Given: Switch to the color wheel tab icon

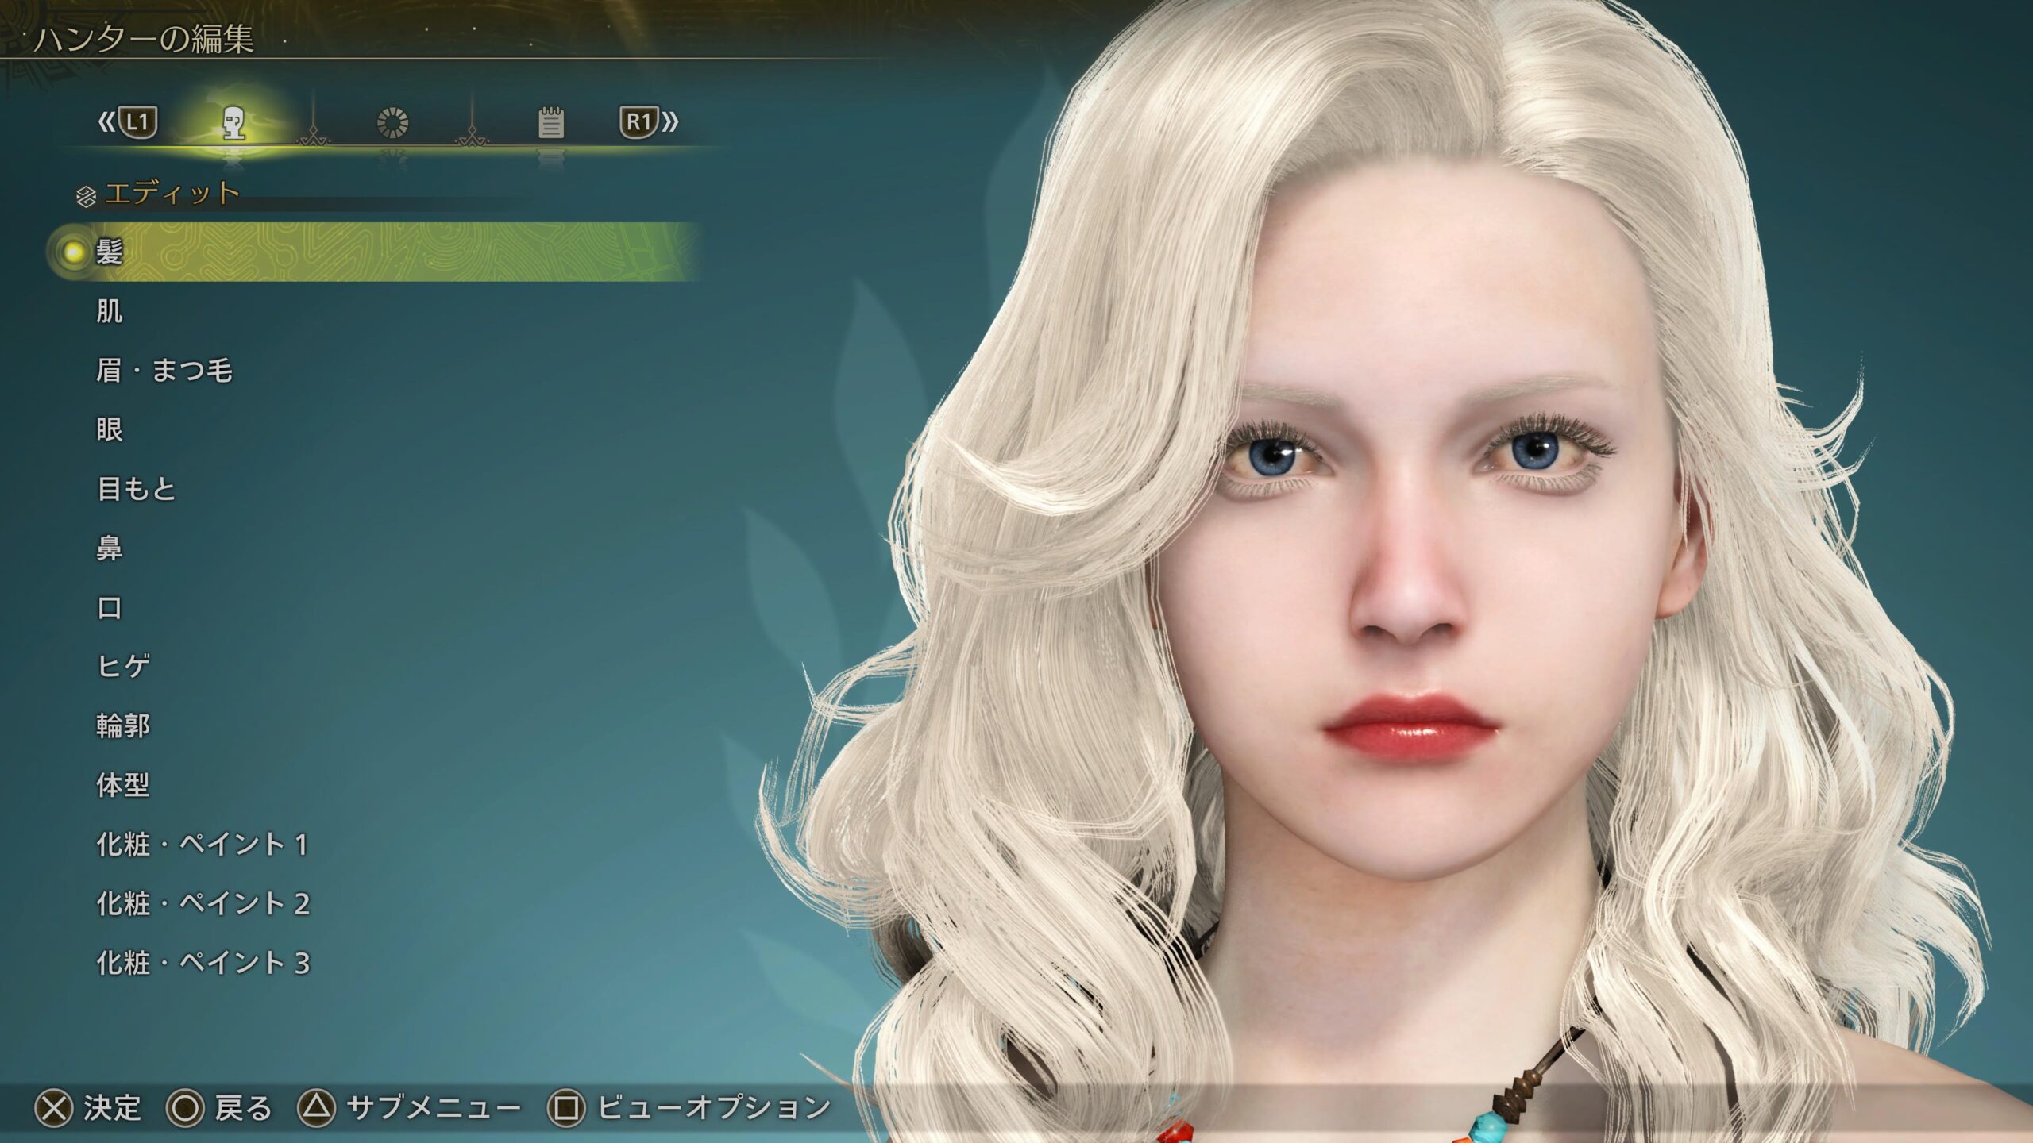Looking at the screenshot, I should pyautogui.click(x=392, y=123).
